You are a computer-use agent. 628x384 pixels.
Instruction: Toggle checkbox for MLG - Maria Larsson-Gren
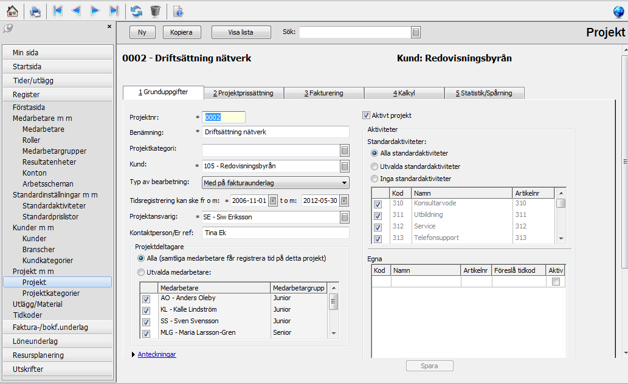[146, 333]
